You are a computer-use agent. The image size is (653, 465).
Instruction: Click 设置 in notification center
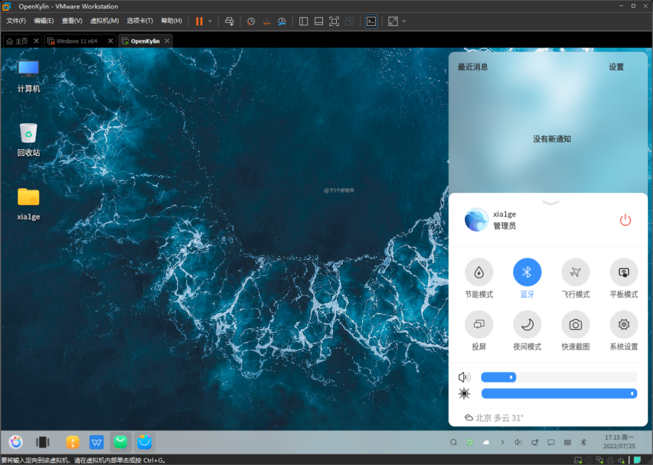coord(616,67)
